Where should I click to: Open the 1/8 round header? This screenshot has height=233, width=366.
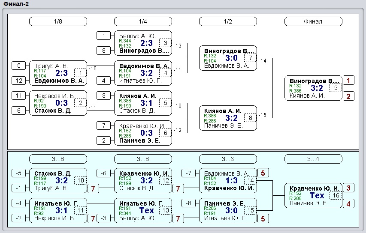(x=58, y=21)
